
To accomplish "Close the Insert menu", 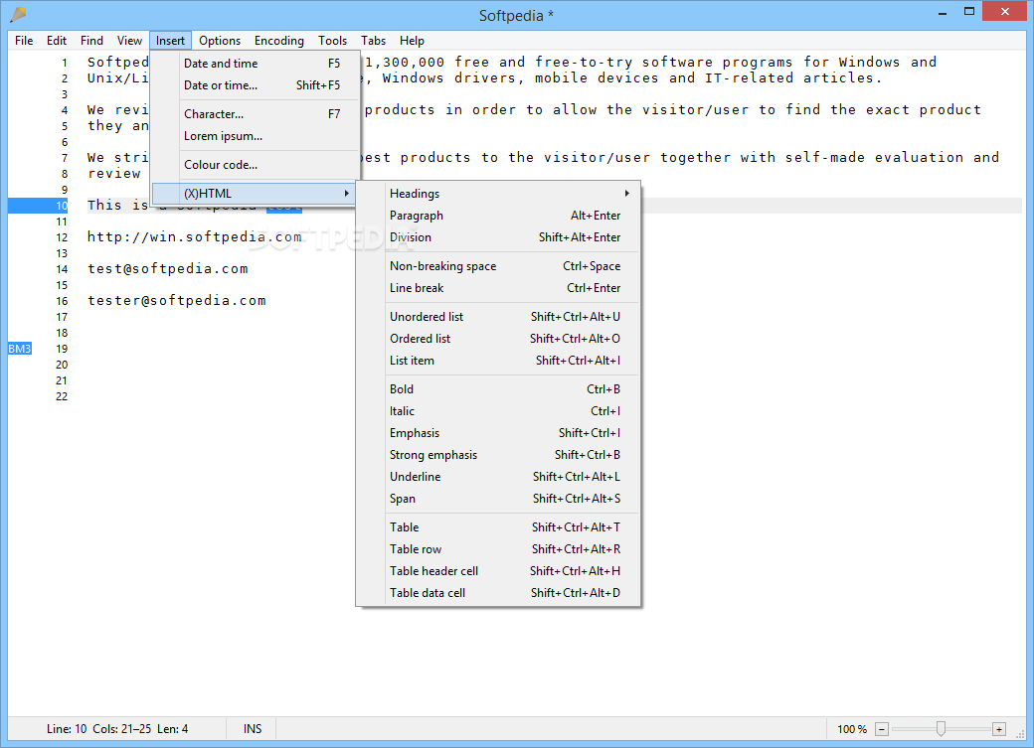I will 170,41.
